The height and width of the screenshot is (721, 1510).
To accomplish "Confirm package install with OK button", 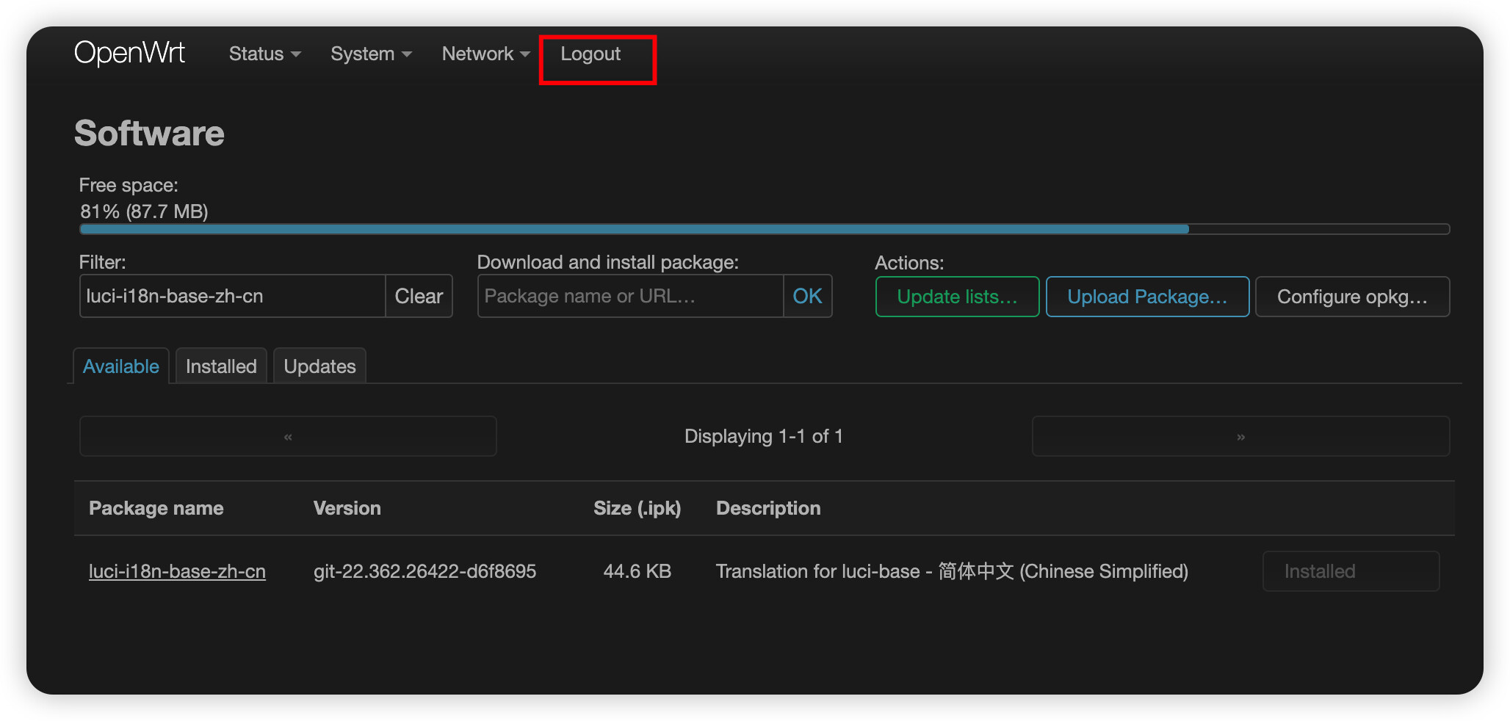I will click(807, 296).
